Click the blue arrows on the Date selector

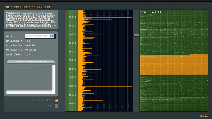[52, 36]
